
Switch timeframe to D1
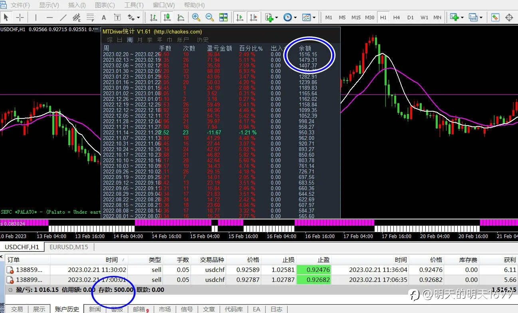point(411,18)
